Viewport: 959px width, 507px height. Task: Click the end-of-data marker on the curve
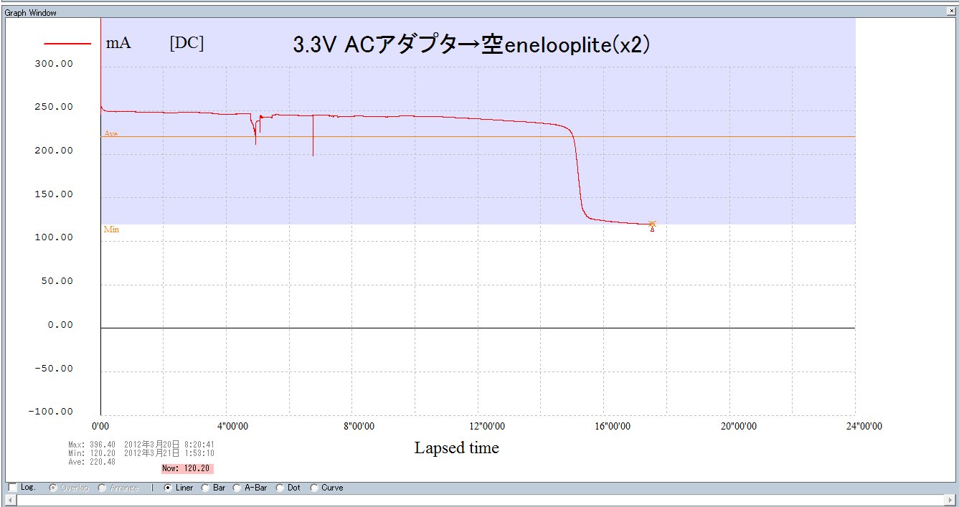(x=652, y=225)
